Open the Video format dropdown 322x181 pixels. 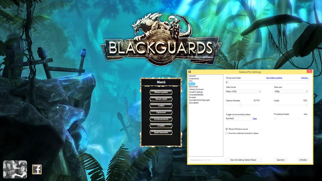pos(243,92)
